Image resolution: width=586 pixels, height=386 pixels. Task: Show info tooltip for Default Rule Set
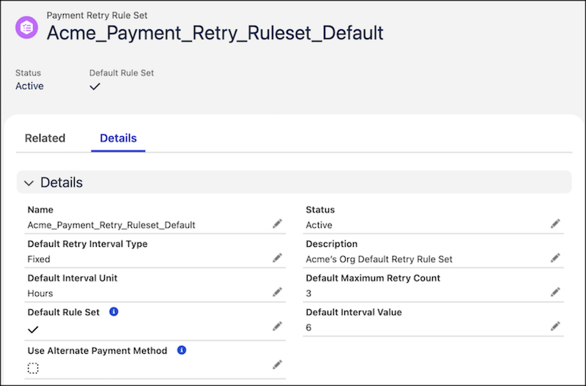click(x=114, y=311)
